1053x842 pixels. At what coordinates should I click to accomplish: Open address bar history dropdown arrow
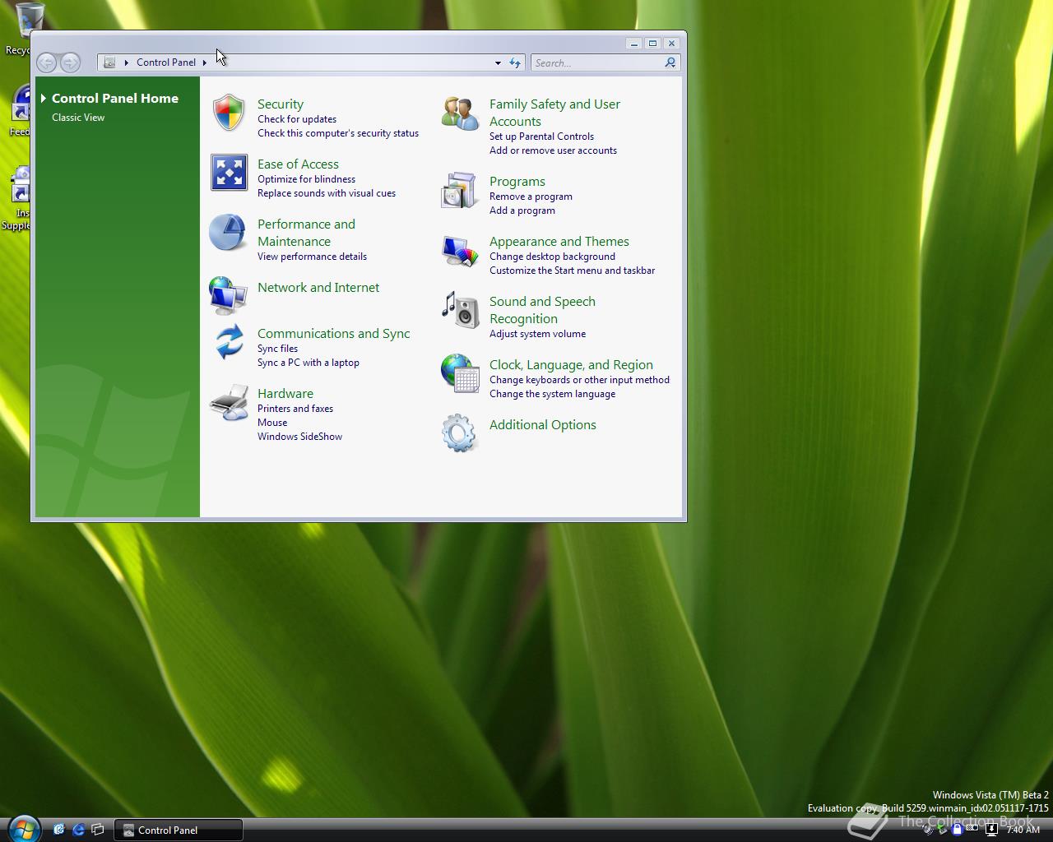click(498, 62)
